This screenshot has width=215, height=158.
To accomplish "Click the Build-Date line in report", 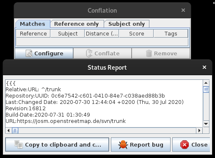I will pos(48,115).
